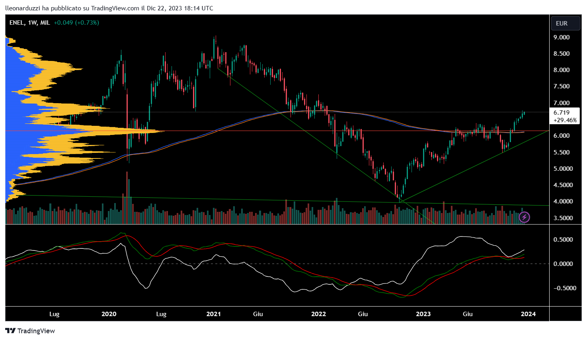The height and width of the screenshot is (340, 587).
Task: Click the TradingView logo at bottom left
Action: [x=30, y=331]
